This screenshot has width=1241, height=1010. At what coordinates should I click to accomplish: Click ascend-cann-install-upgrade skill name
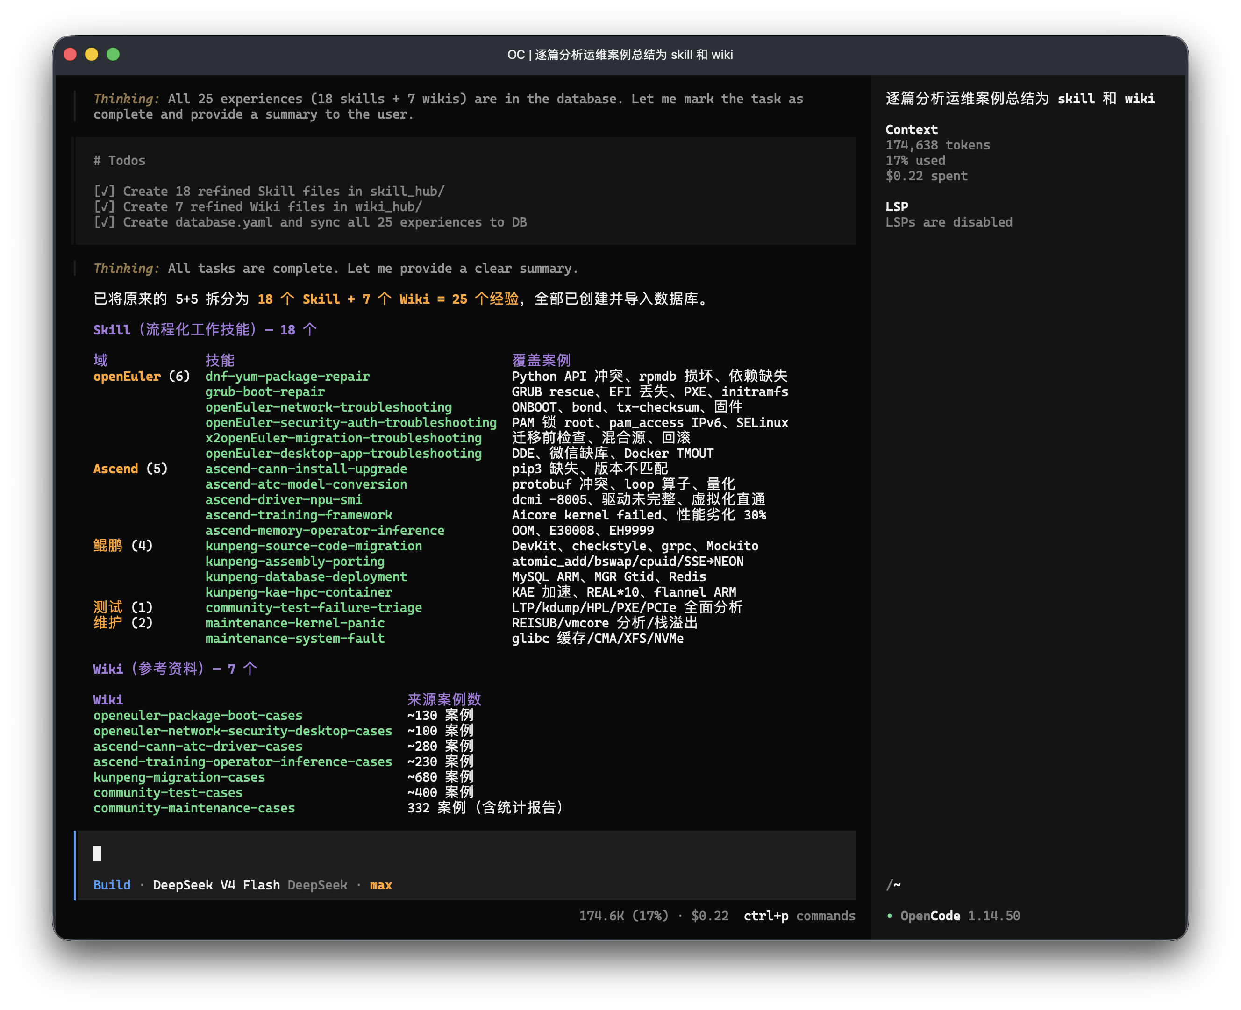tap(306, 469)
